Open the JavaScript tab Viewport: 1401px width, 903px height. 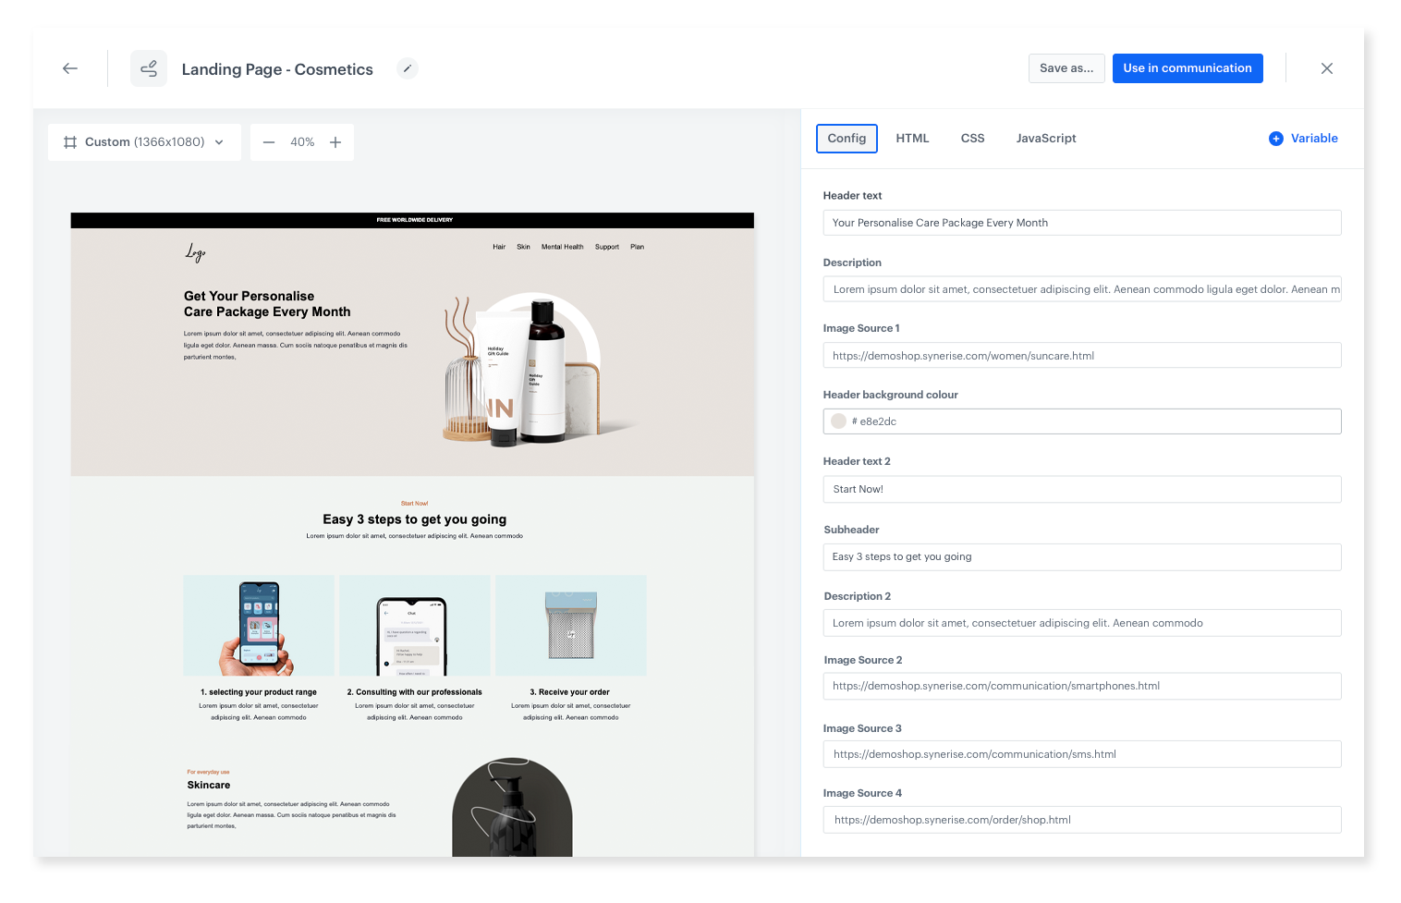(x=1046, y=138)
